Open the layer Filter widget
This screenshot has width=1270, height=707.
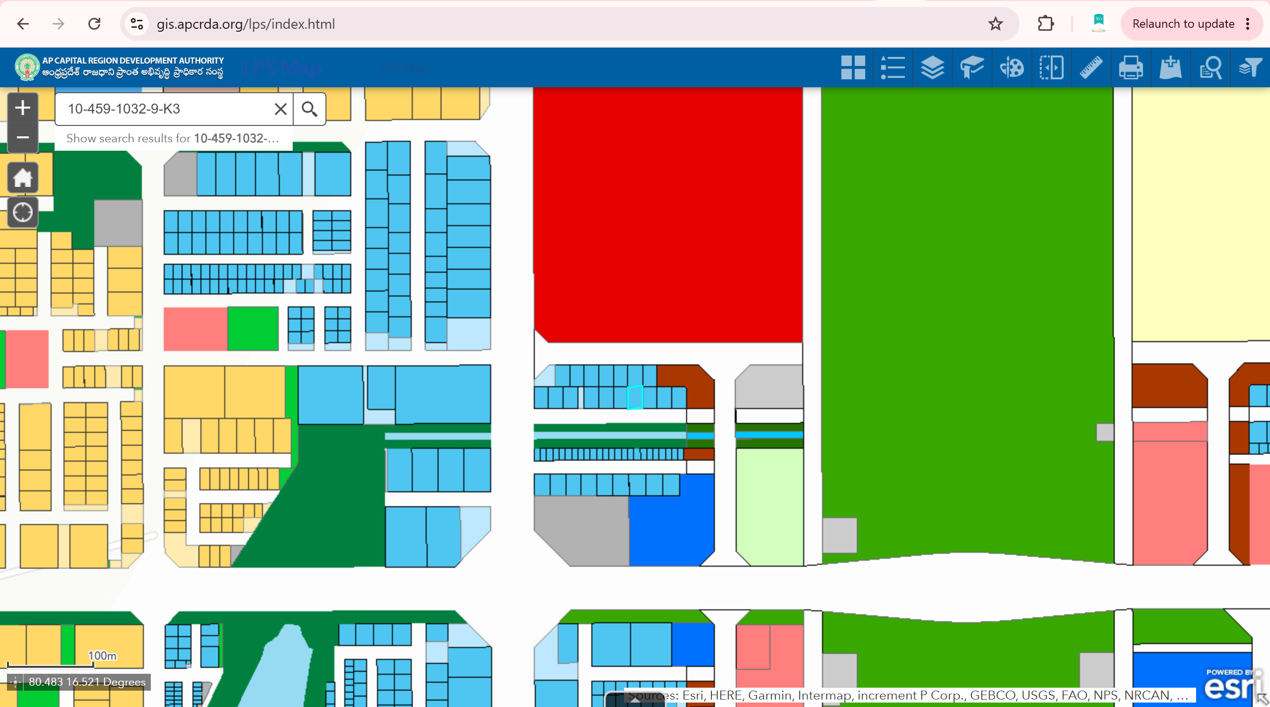pos(1250,68)
